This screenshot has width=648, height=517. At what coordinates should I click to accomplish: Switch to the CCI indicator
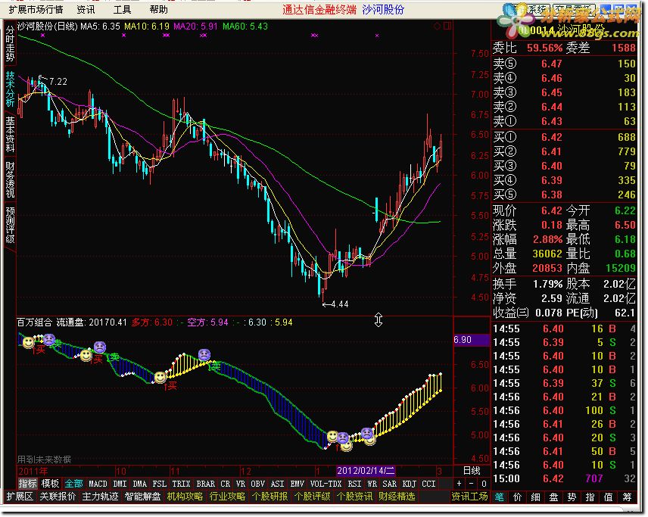pos(428,484)
